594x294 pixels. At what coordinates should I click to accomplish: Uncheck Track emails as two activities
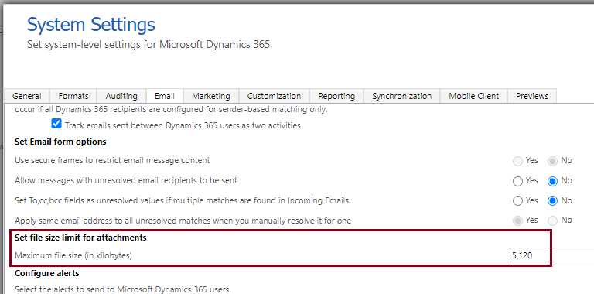pyautogui.click(x=56, y=125)
